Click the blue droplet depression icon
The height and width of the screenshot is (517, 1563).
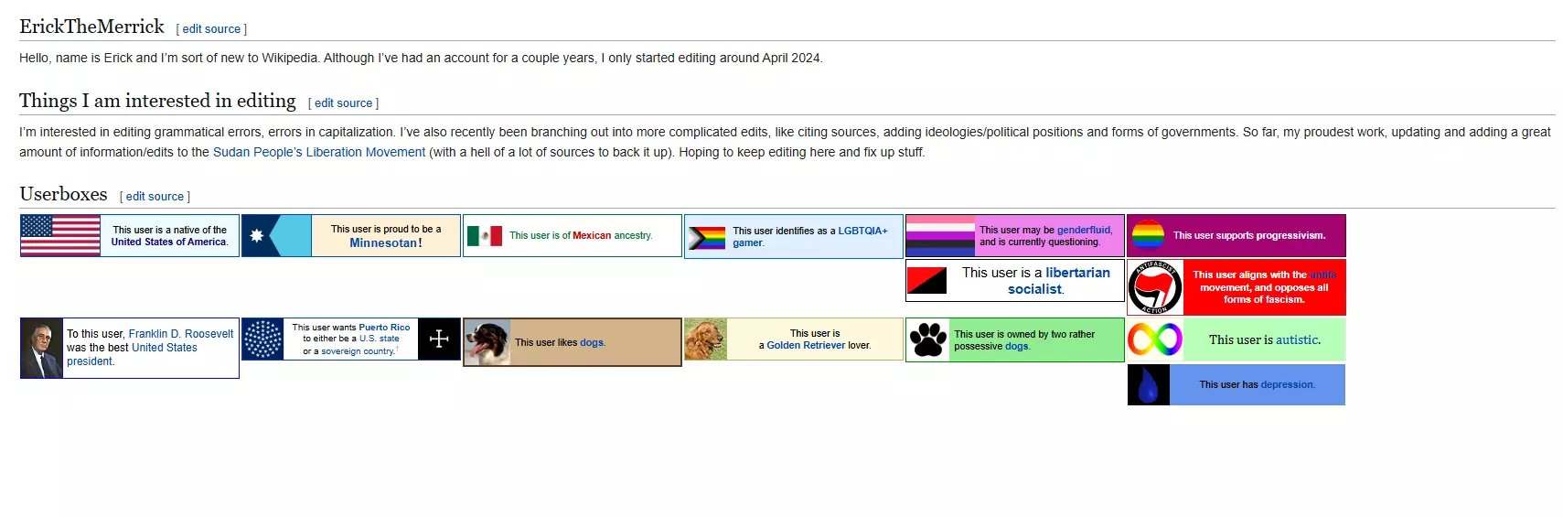(1149, 384)
